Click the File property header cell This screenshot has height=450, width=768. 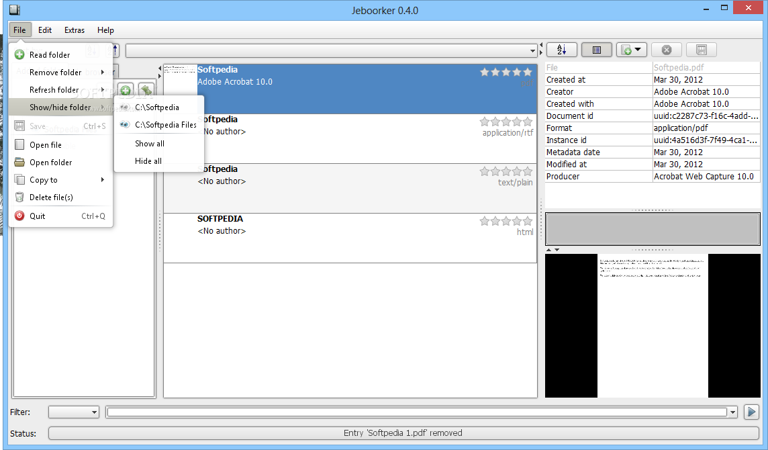click(599, 68)
